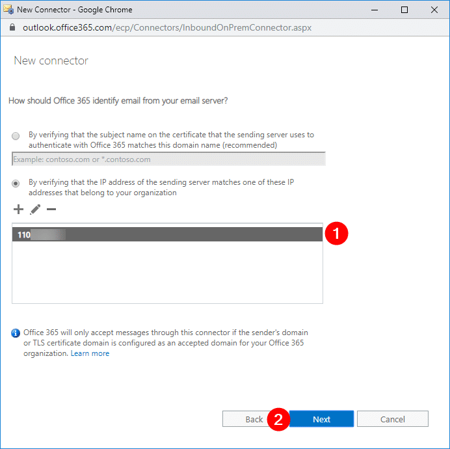Cancel the new connector wizard
Screen dimensions: 450x449
tap(393, 419)
